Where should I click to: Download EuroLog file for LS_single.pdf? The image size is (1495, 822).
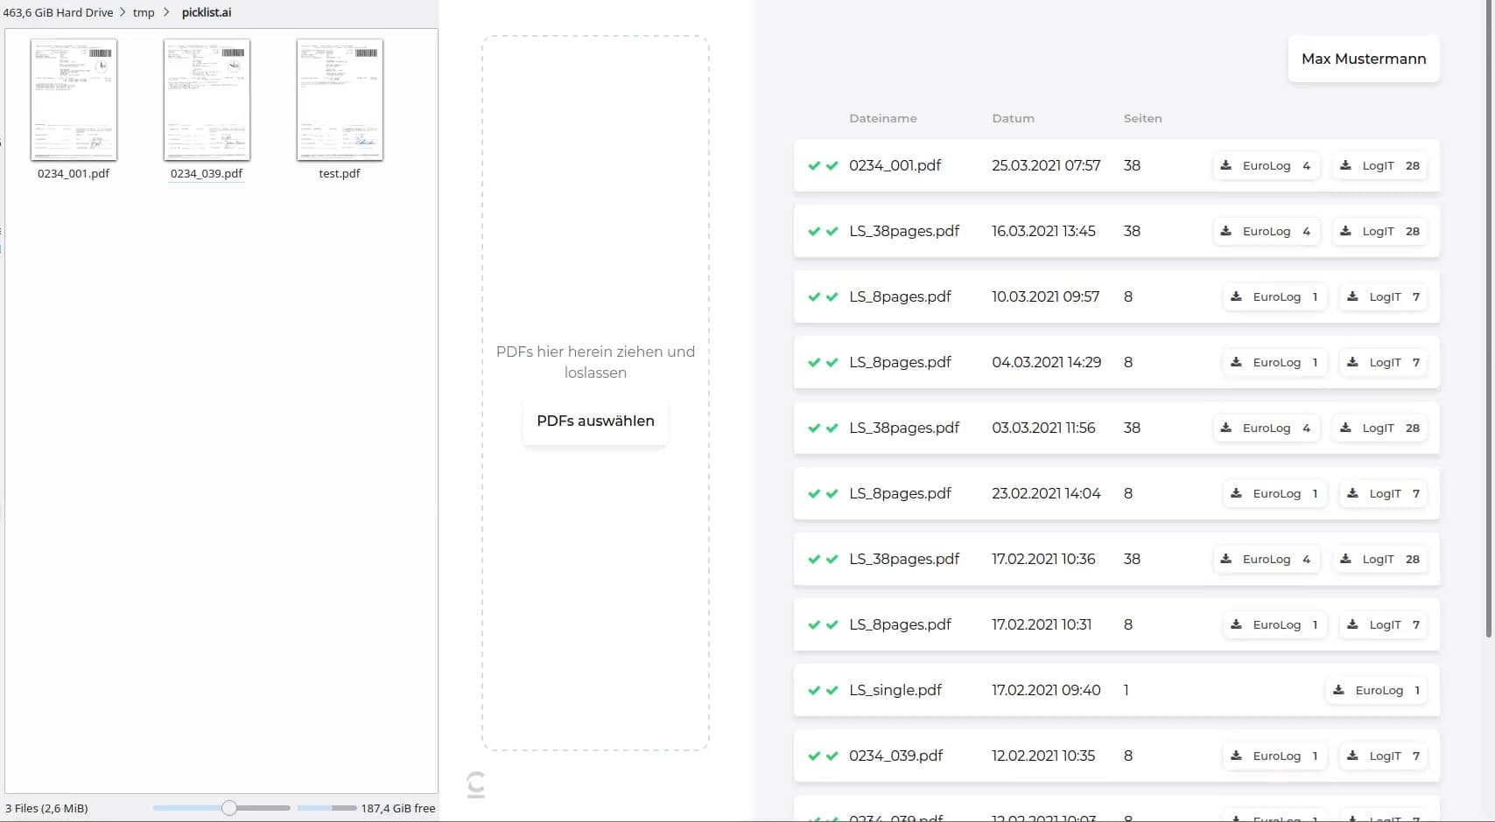pos(1378,691)
